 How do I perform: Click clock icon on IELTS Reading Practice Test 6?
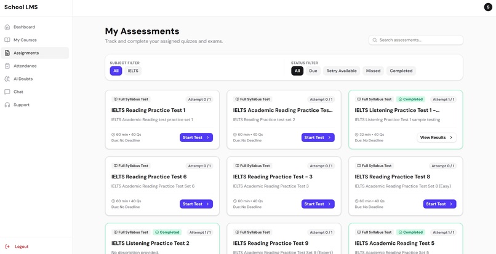click(x=113, y=201)
